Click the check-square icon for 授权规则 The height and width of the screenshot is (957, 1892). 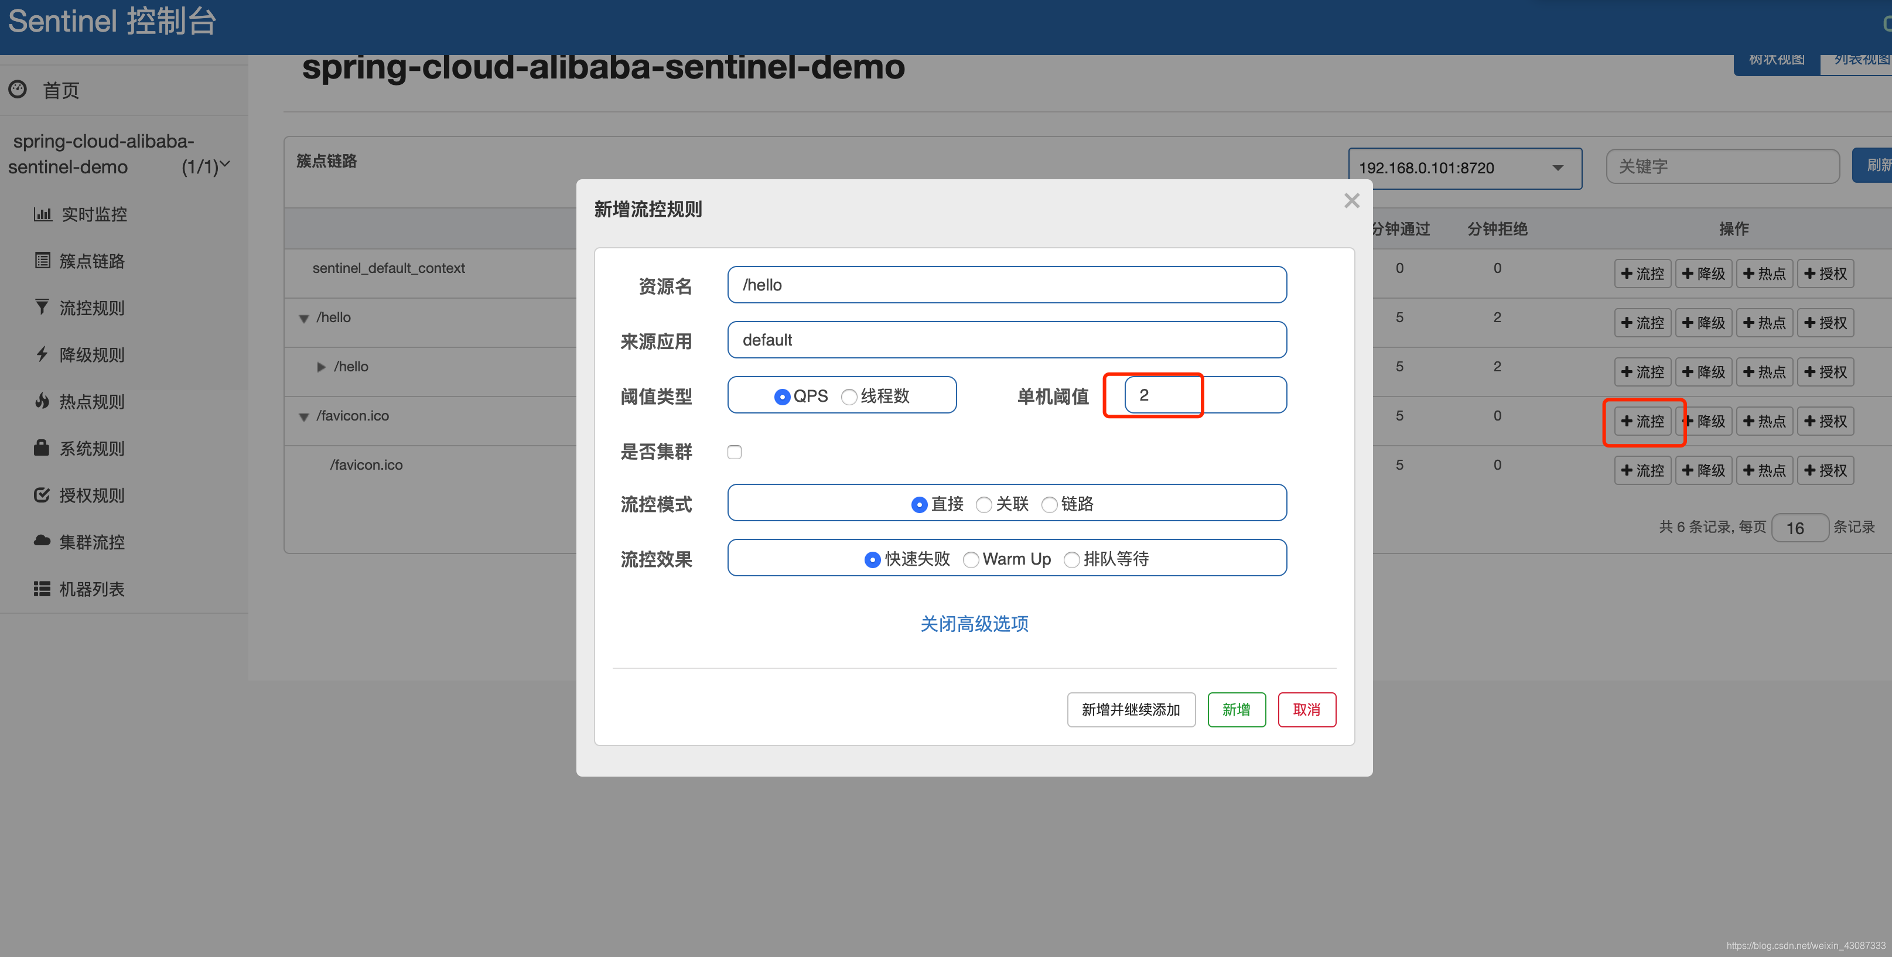(x=42, y=495)
